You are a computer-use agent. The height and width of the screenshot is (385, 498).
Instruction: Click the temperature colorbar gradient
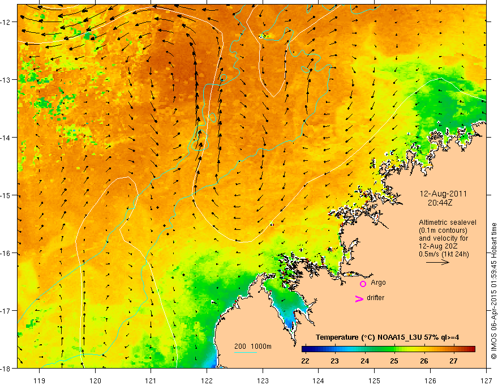[x=388, y=349]
